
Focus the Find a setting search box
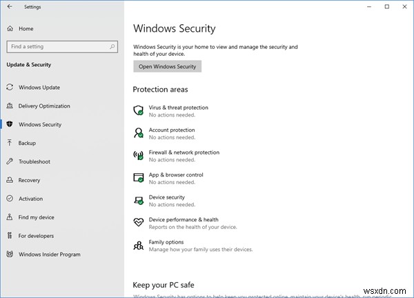(x=62, y=47)
